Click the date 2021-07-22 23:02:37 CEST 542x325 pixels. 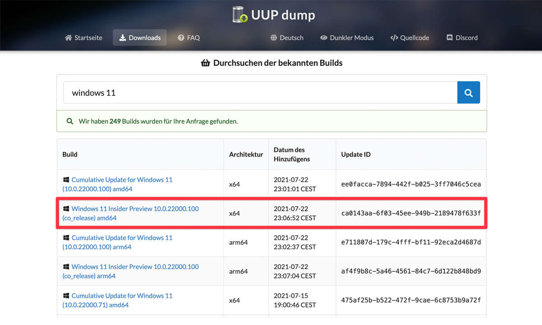[295, 242]
